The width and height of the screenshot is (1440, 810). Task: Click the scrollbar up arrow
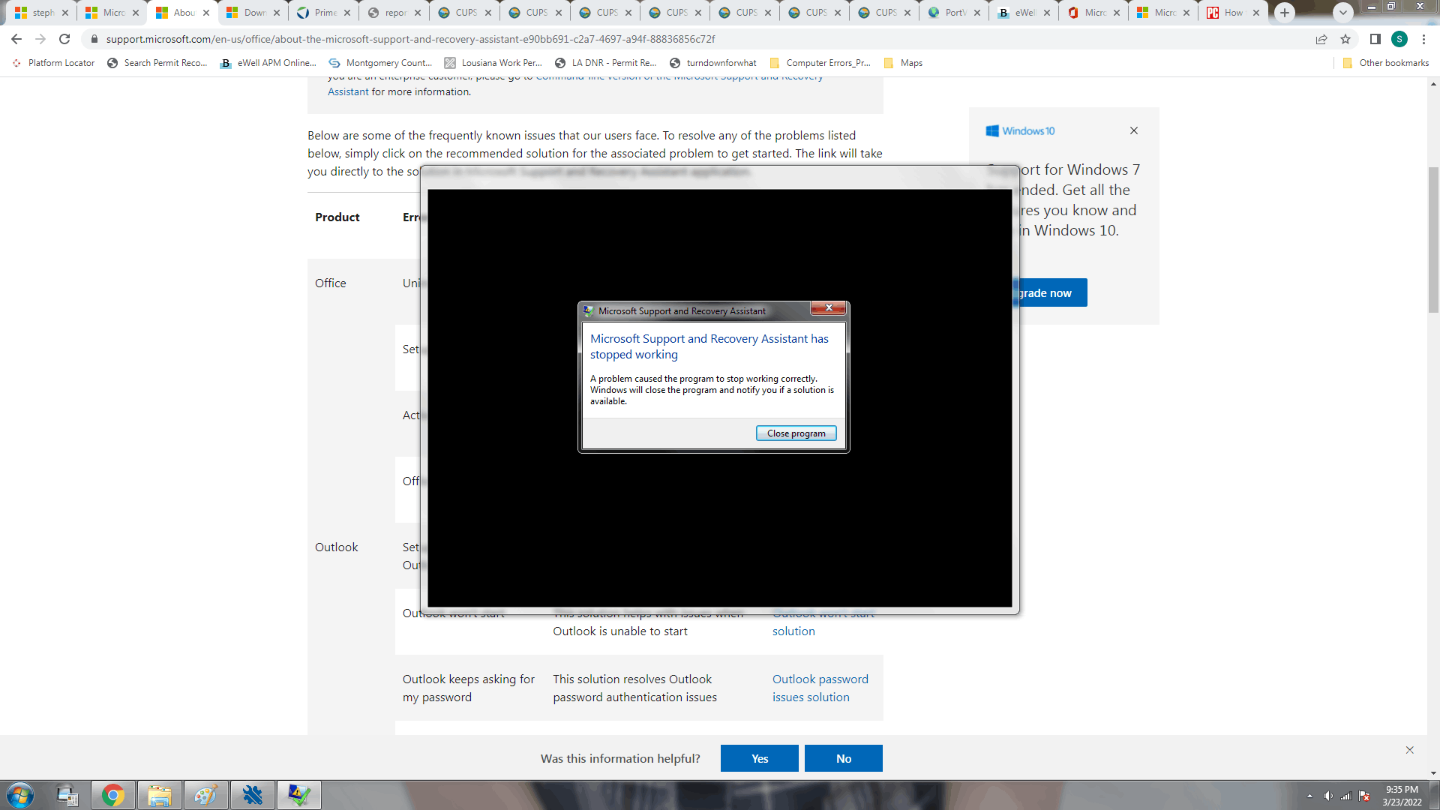[1433, 82]
